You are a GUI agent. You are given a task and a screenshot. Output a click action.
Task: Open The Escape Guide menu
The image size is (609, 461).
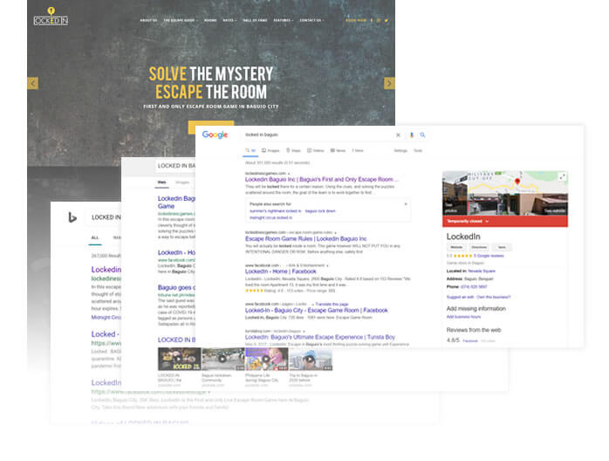click(181, 20)
